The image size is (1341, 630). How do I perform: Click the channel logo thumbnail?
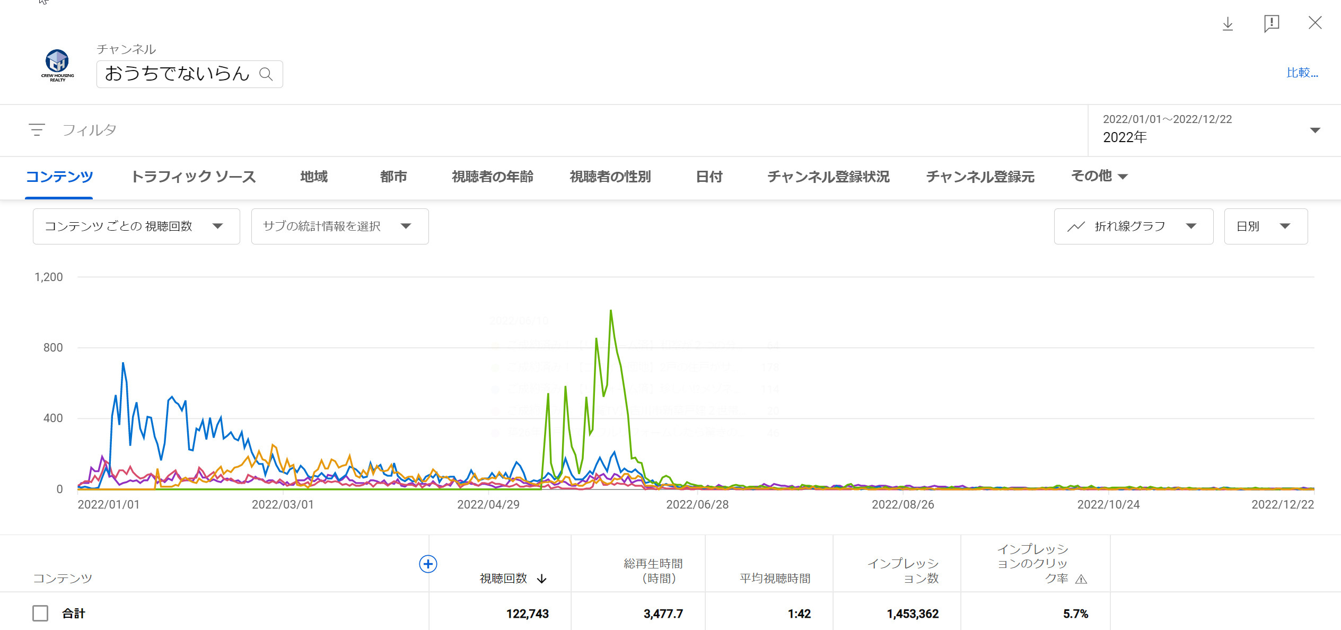pos(57,65)
